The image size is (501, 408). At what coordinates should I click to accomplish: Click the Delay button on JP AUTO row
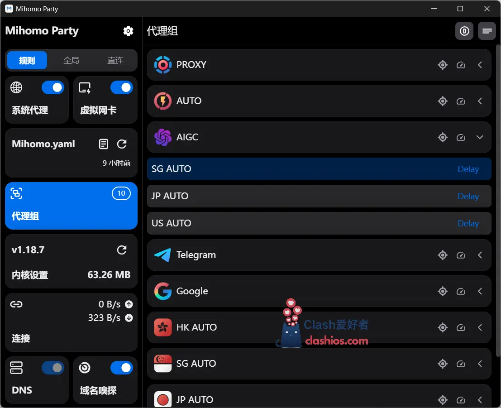(468, 196)
